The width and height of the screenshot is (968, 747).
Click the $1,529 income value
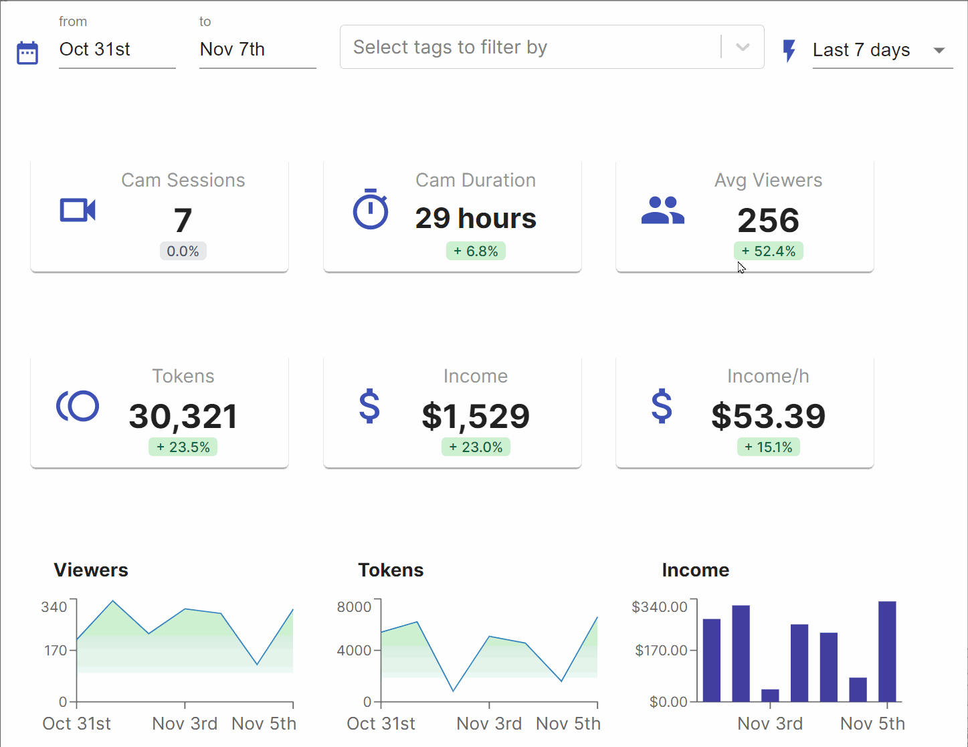tap(476, 417)
